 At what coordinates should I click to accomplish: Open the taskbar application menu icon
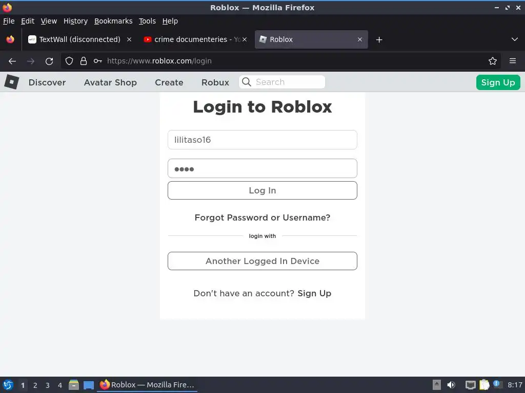tap(8, 385)
